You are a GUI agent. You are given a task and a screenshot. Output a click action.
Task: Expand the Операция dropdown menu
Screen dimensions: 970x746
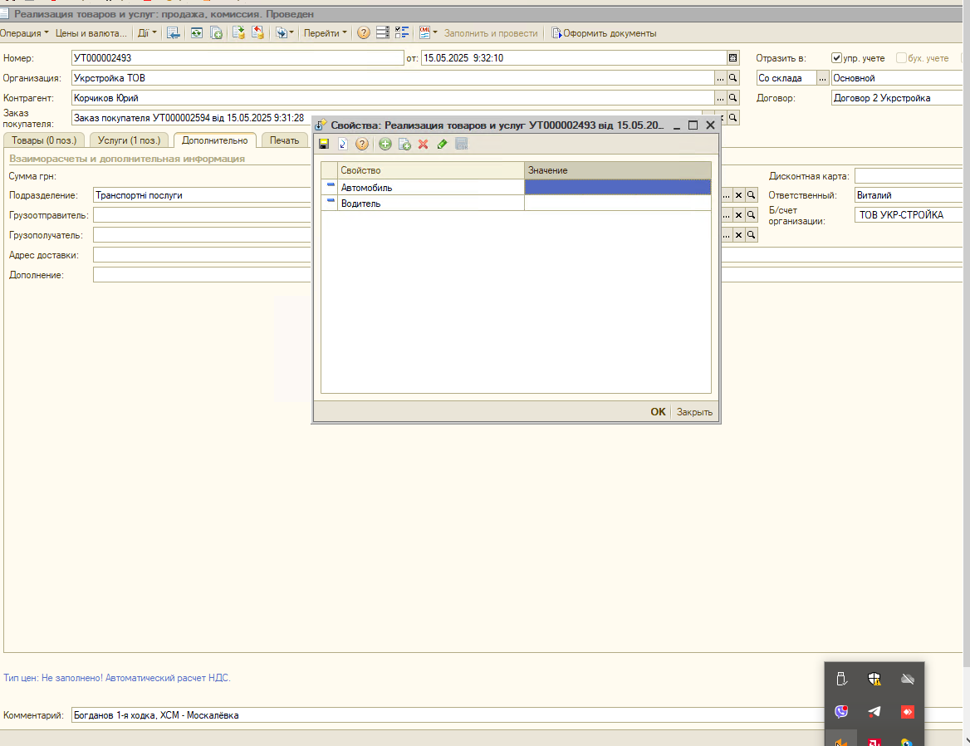click(x=24, y=33)
